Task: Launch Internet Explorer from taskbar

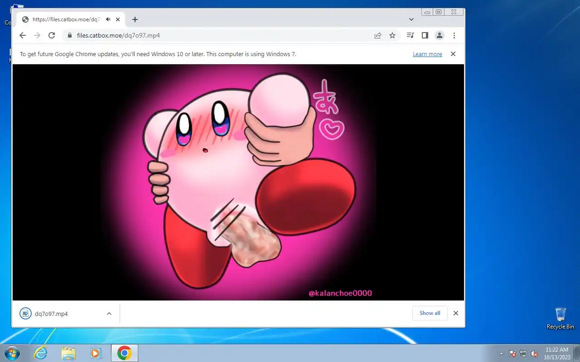Action: coord(41,353)
